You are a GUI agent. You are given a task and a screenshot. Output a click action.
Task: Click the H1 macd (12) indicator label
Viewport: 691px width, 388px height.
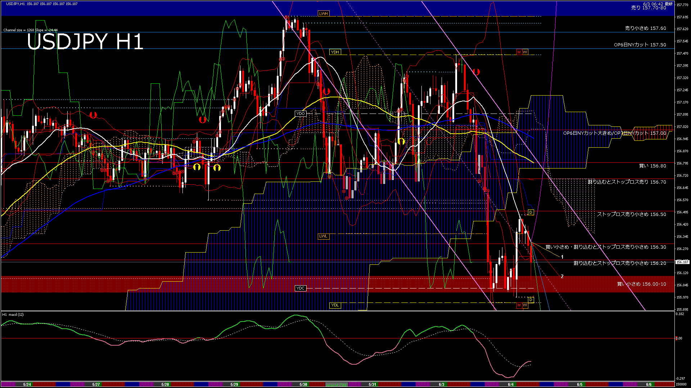point(13,314)
